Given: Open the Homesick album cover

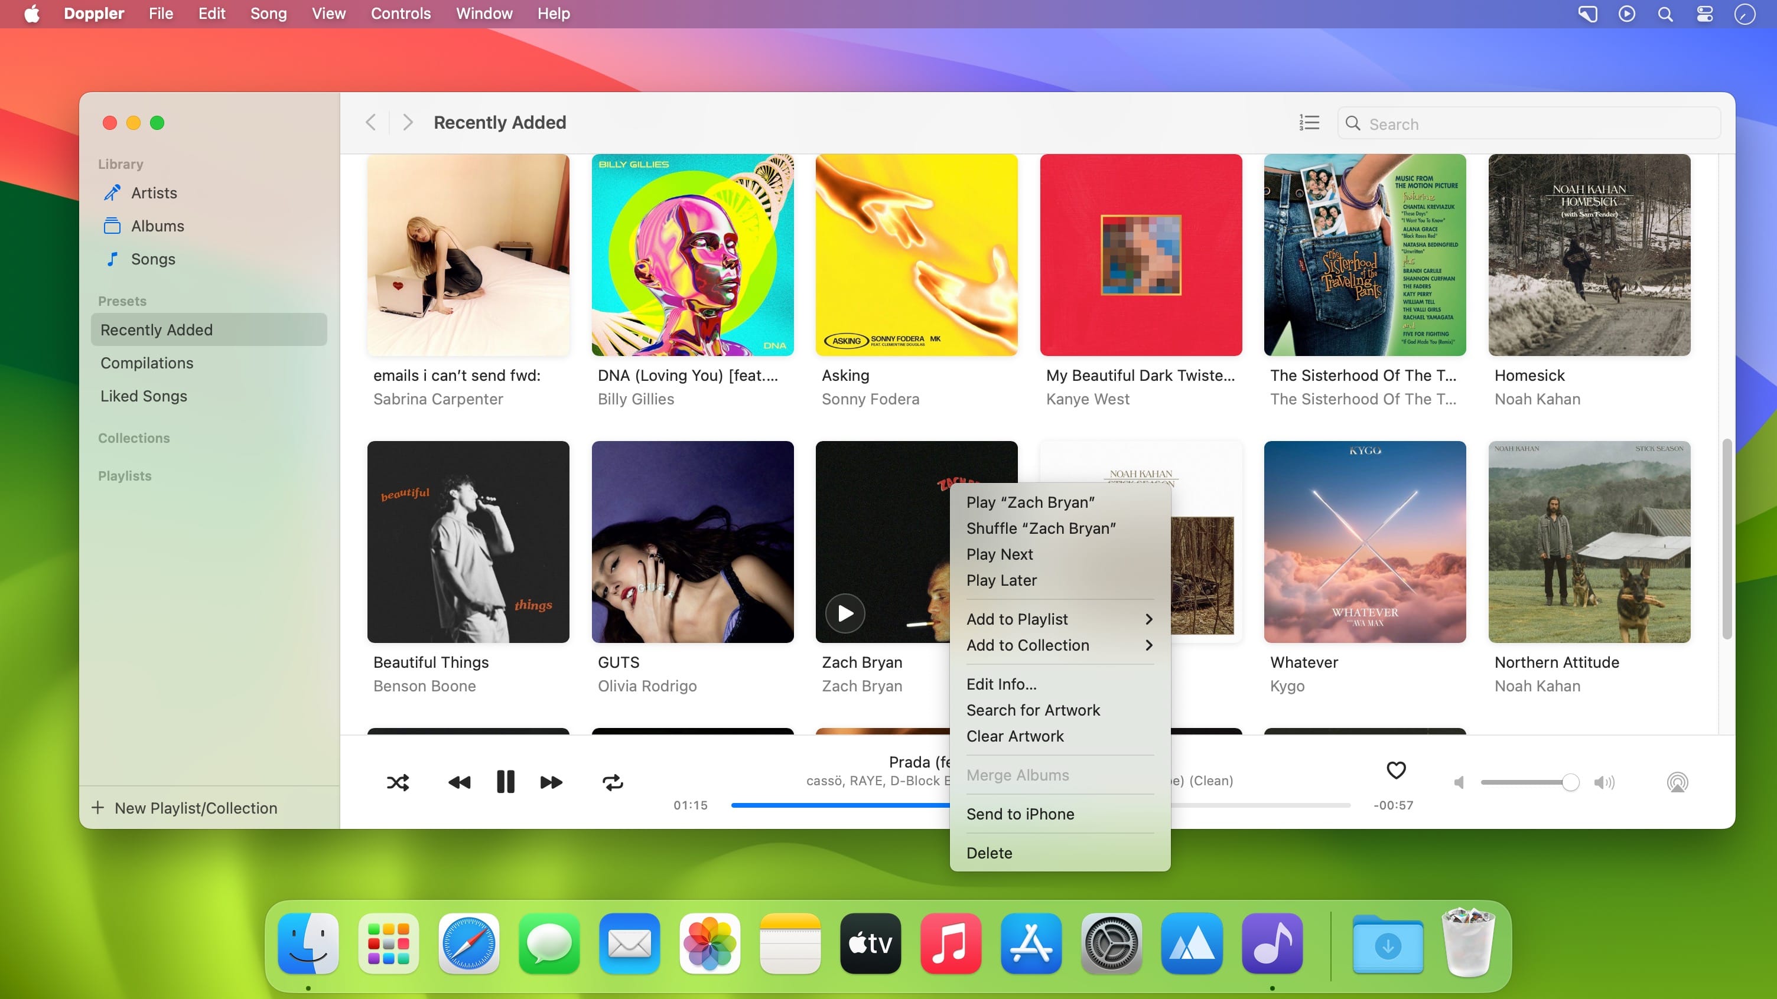Looking at the screenshot, I should (x=1589, y=255).
